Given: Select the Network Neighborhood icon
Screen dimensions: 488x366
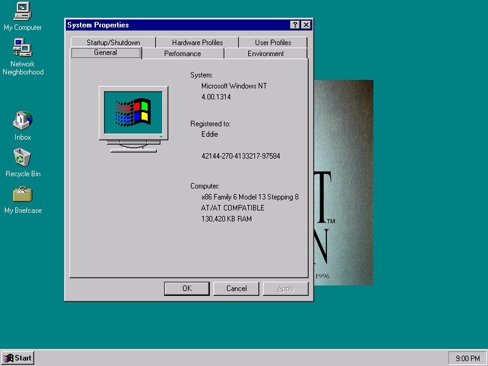Looking at the screenshot, I should 23,48.
